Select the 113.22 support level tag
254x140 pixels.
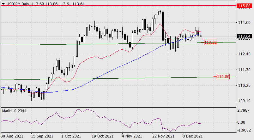click(x=210, y=42)
